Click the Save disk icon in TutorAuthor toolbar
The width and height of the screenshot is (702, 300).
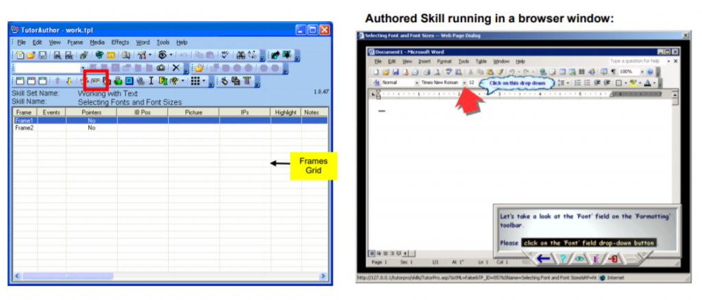42,55
